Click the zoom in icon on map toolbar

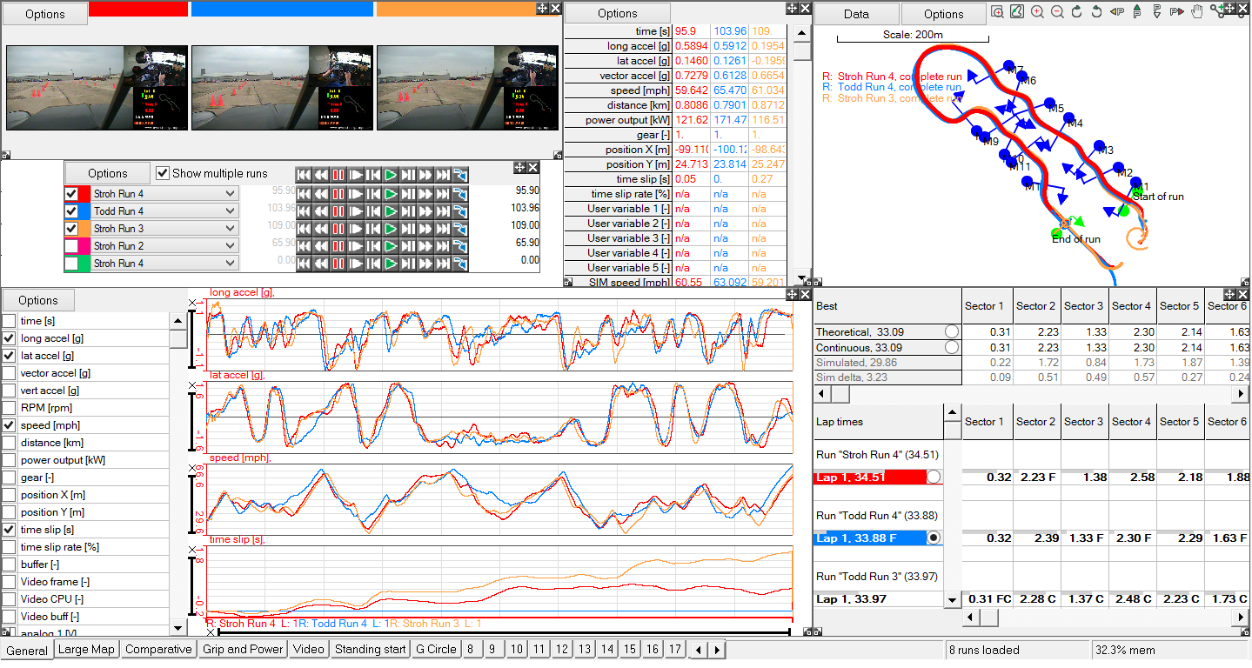point(1037,12)
